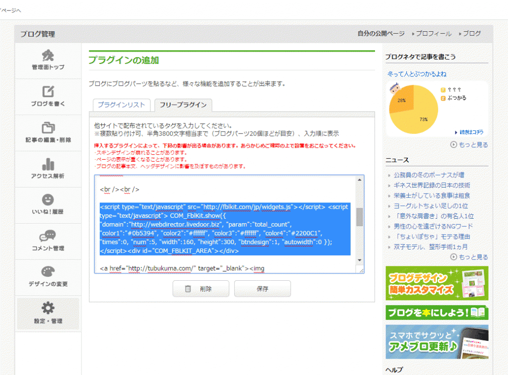Open 冬って人とぶつかるよね poll link
The height and width of the screenshot is (375, 508).
(x=417, y=74)
